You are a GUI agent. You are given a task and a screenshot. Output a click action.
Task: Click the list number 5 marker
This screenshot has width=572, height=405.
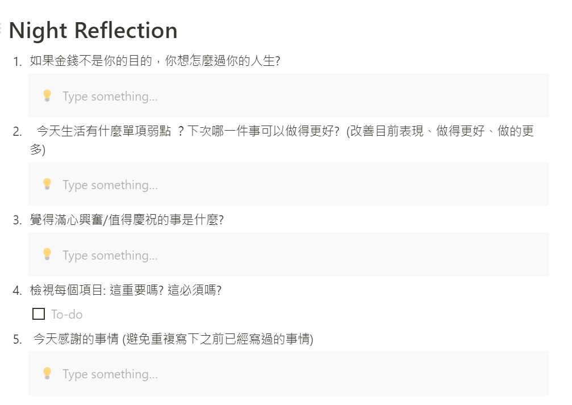click(17, 340)
